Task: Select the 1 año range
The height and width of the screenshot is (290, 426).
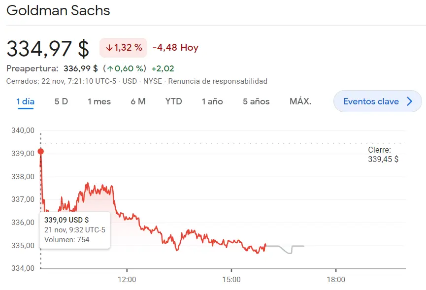Action: [x=212, y=101]
